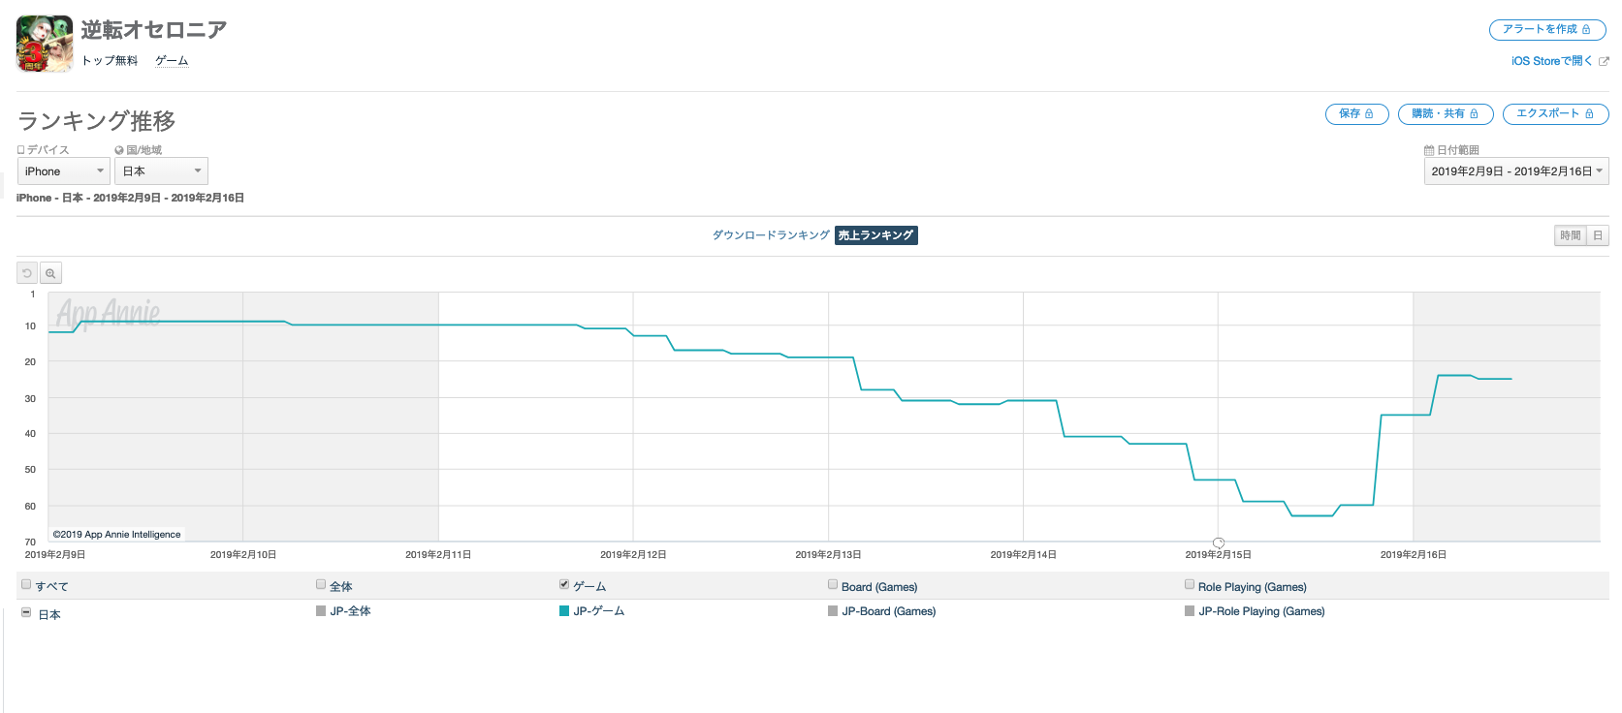Open the date range dropdown

coord(1516,170)
